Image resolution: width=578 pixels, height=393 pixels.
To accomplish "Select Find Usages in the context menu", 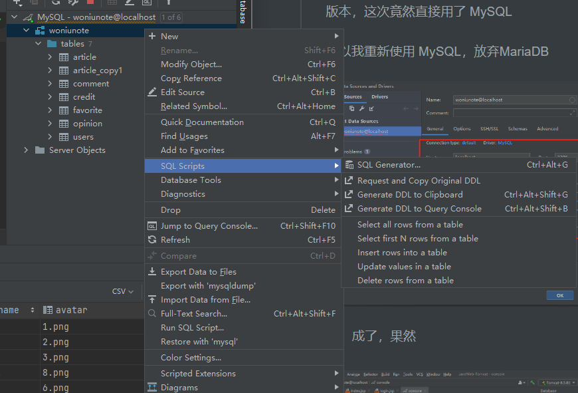I will (x=243, y=136).
